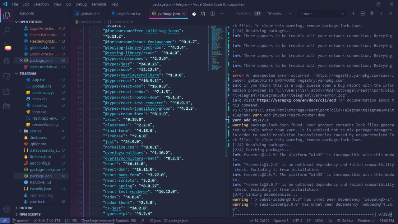Open the Search view in activity bar

click(7, 31)
